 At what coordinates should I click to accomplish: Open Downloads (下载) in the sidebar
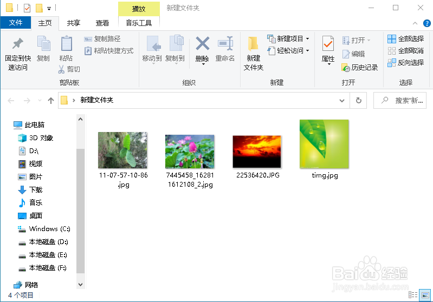click(30, 190)
